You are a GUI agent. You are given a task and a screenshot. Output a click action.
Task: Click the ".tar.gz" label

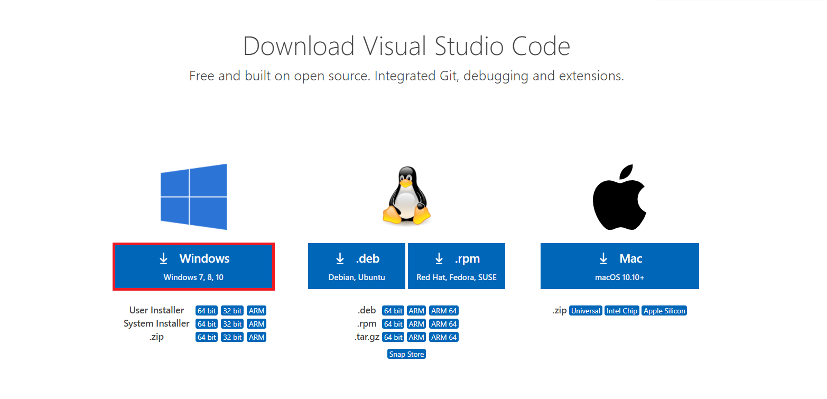[x=367, y=337]
